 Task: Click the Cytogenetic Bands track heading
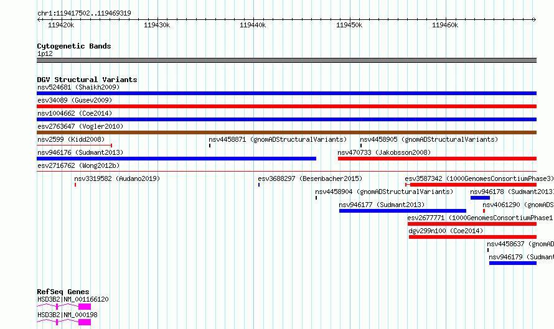tap(74, 46)
